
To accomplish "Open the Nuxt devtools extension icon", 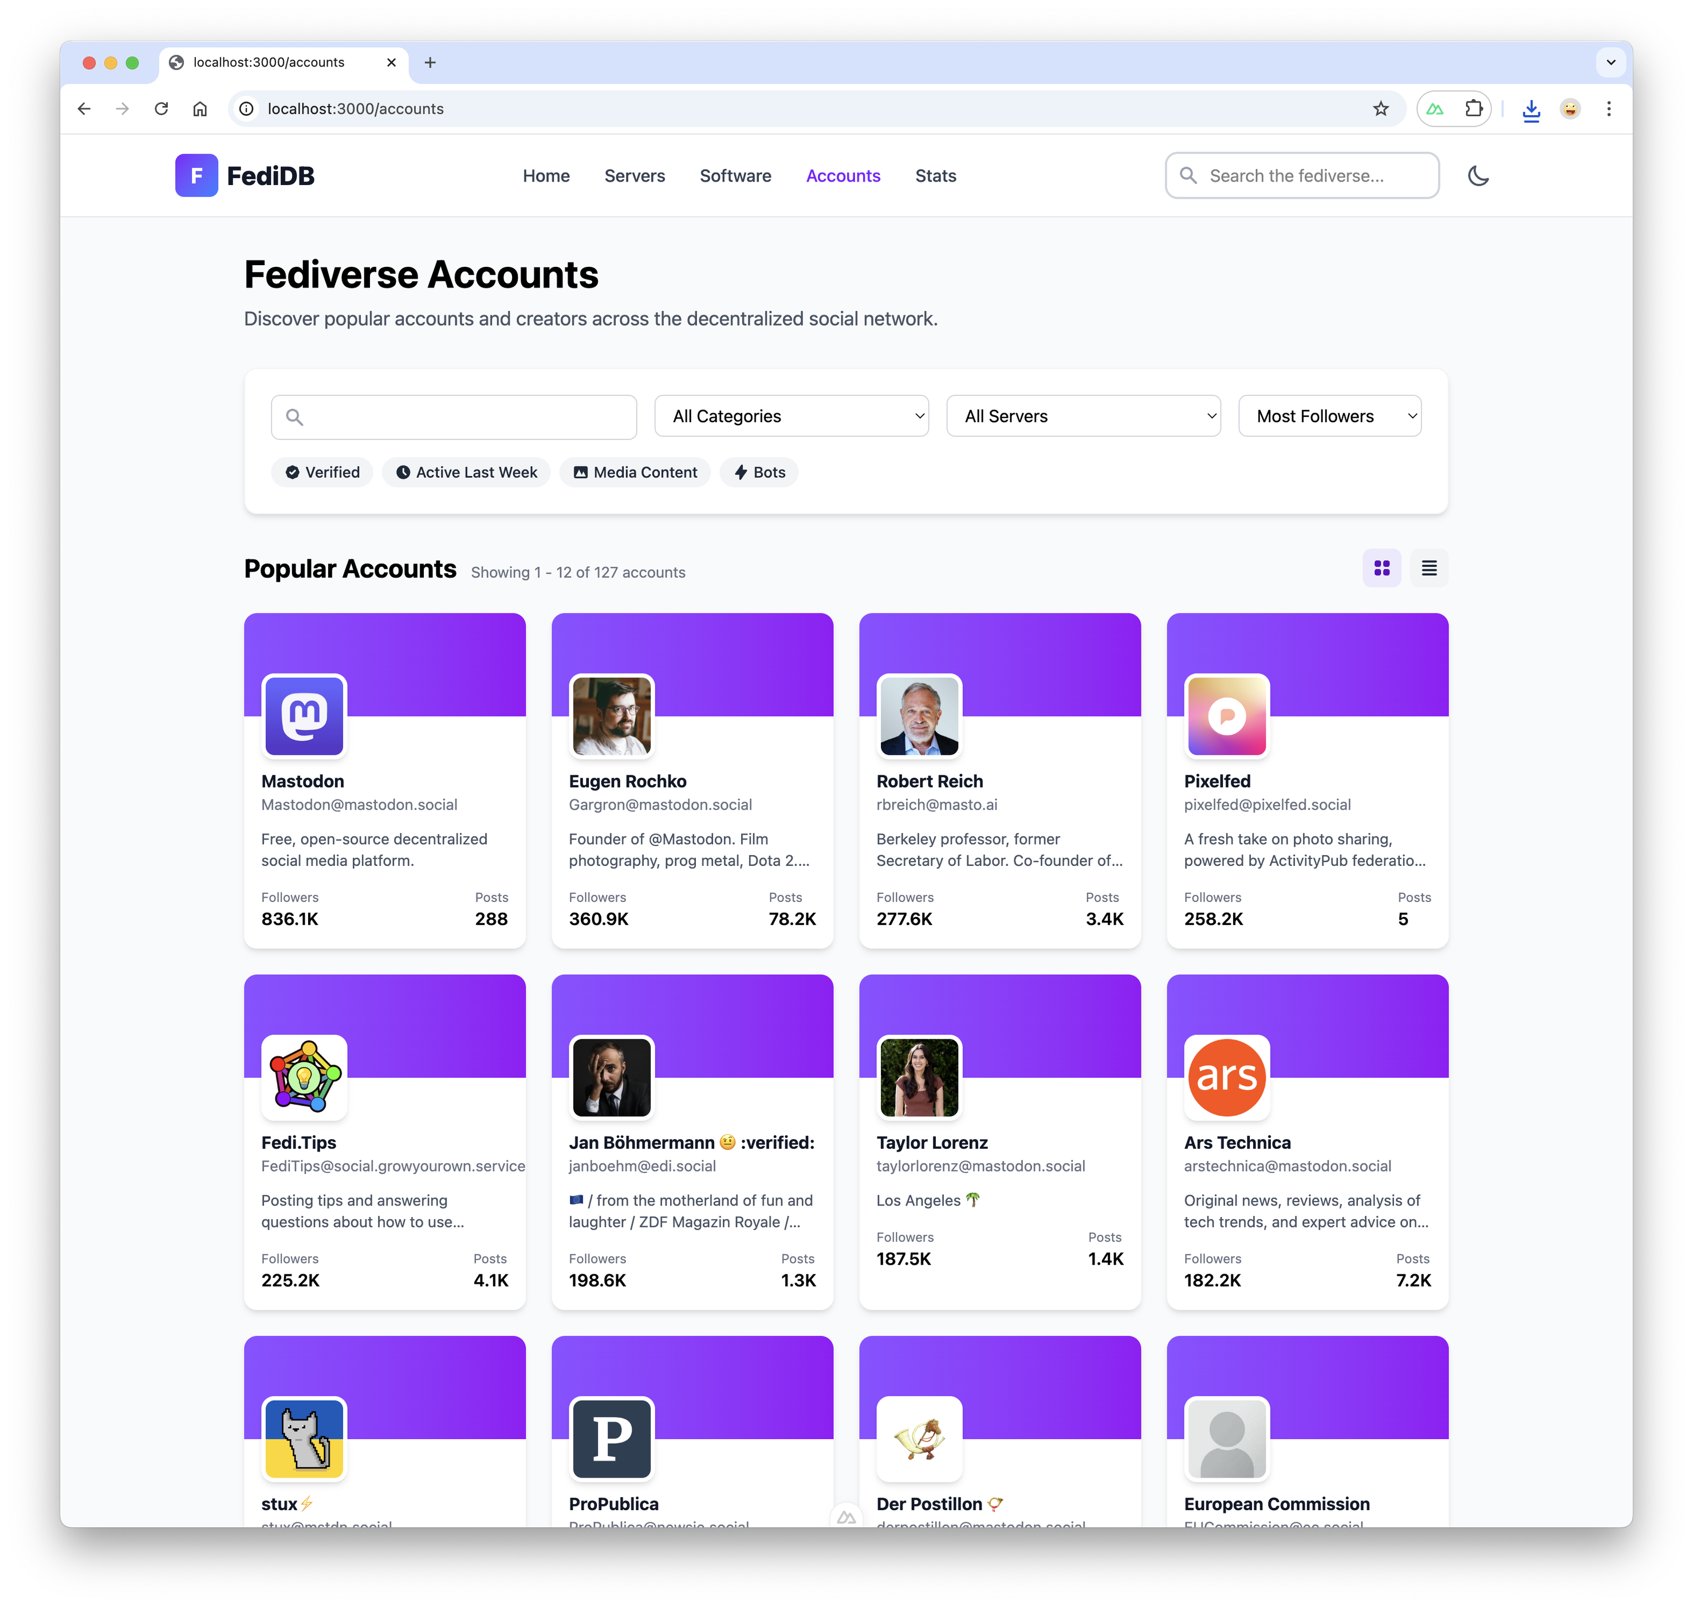I will (1434, 109).
